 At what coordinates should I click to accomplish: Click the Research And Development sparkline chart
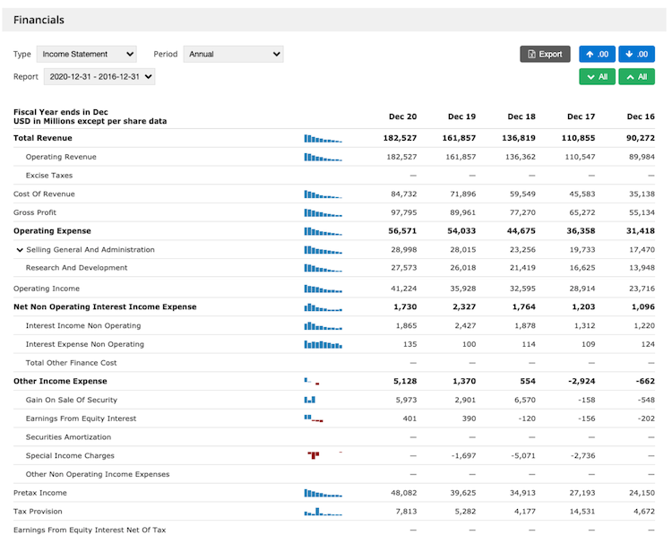pos(323,268)
